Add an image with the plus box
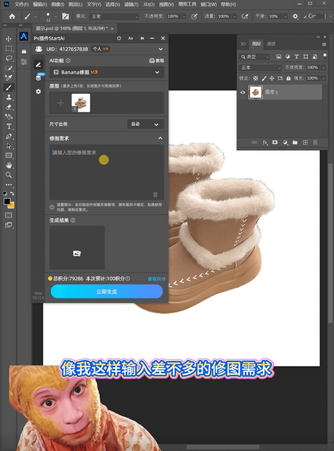 coord(60,103)
